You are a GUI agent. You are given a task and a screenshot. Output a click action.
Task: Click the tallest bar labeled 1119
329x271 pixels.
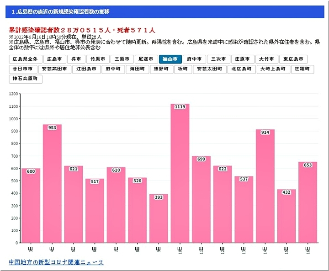pyautogui.click(x=180, y=174)
